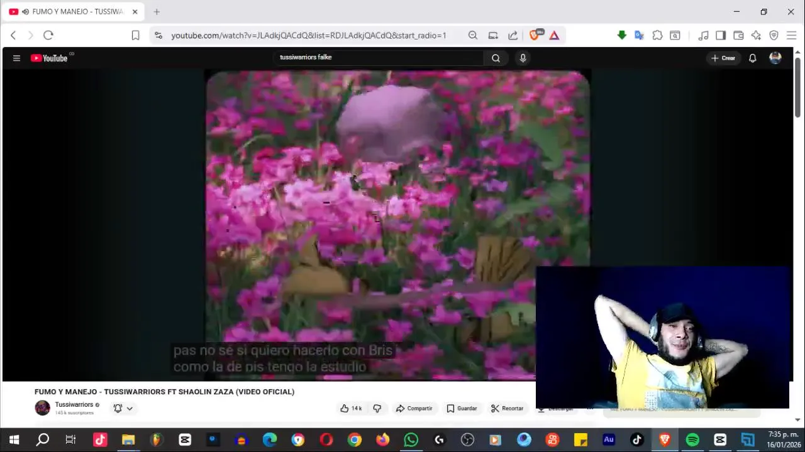805x452 pixels.
Task: Open the picture-in-picture media icon in address bar
Action: (x=493, y=36)
